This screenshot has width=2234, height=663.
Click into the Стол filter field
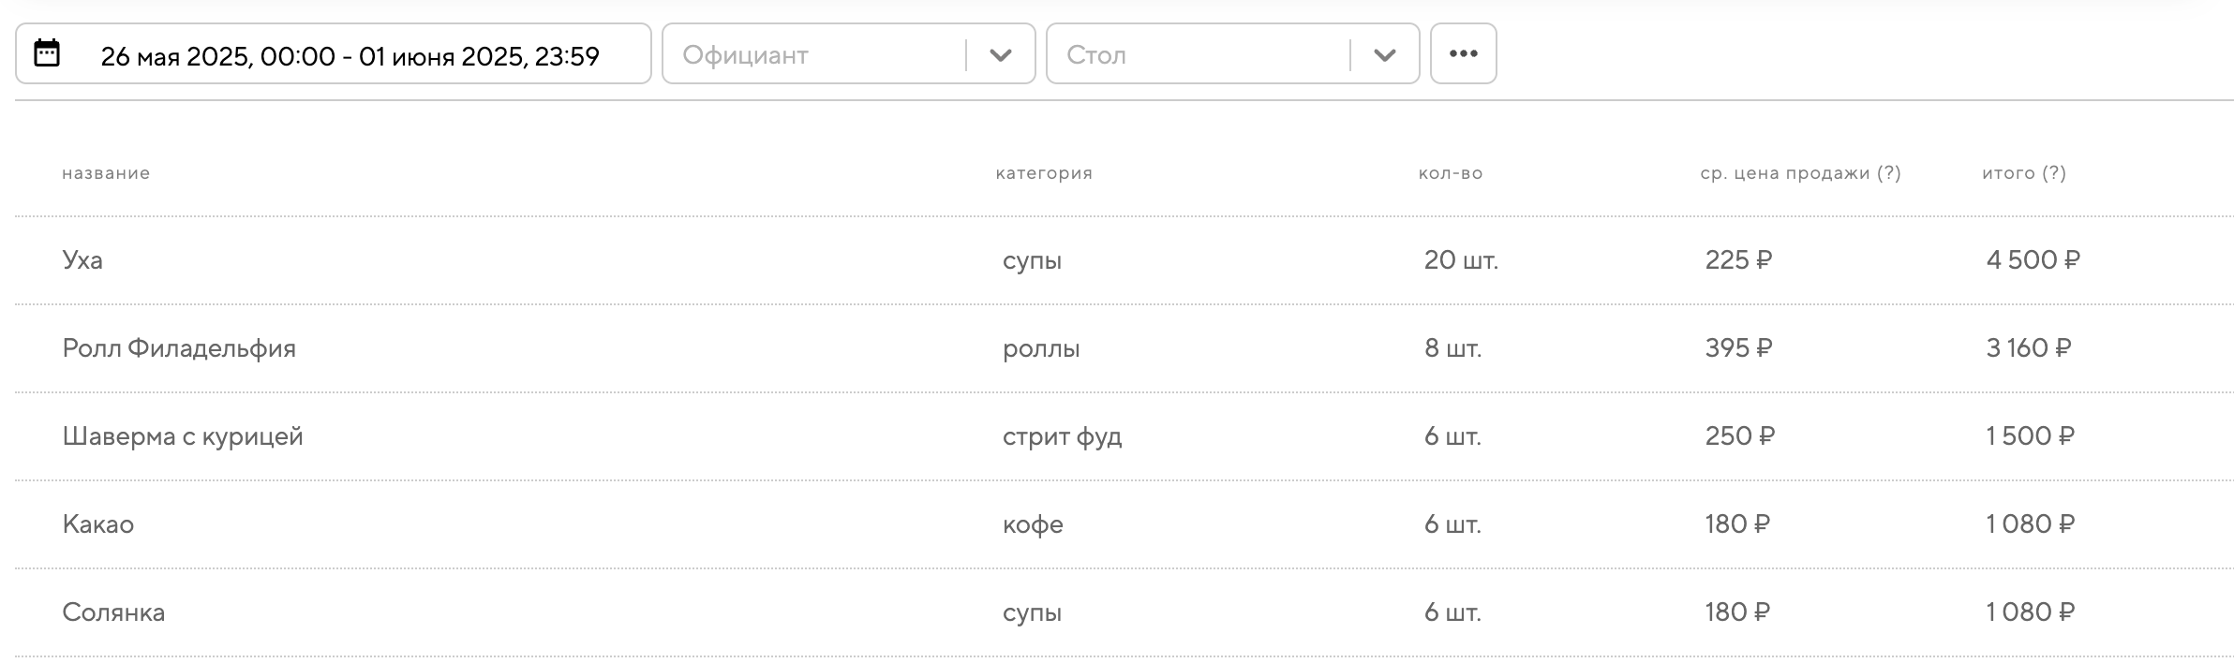pos(1197,55)
